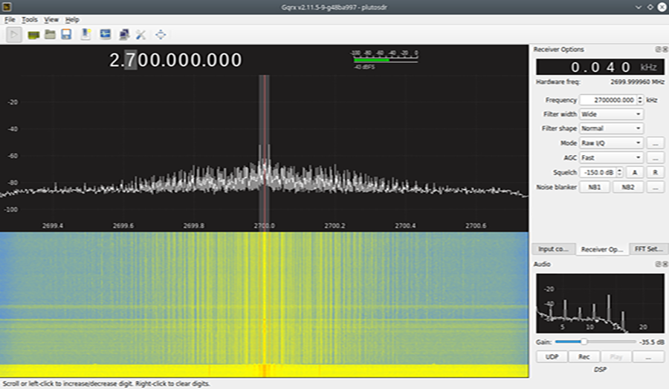Image resolution: width=669 pixels, height=389 pixels.
Task: Open the AGC dropdown set to Fast
Action: pyautogui.click(x=611, y=157)
